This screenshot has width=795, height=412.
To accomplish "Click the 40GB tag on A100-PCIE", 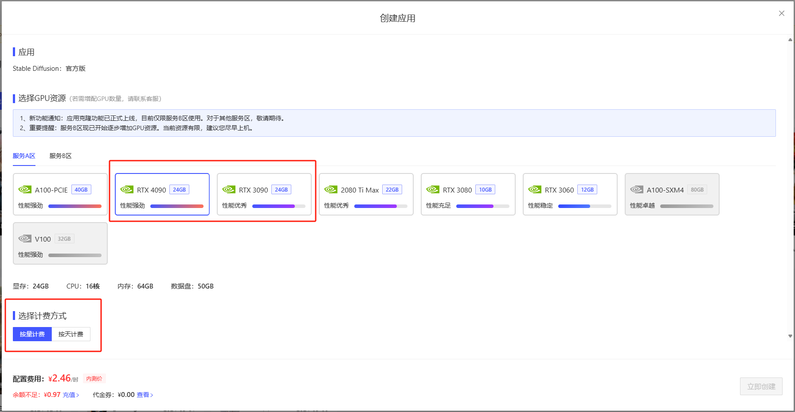I will pyautogui.click(x=81, y=189).
